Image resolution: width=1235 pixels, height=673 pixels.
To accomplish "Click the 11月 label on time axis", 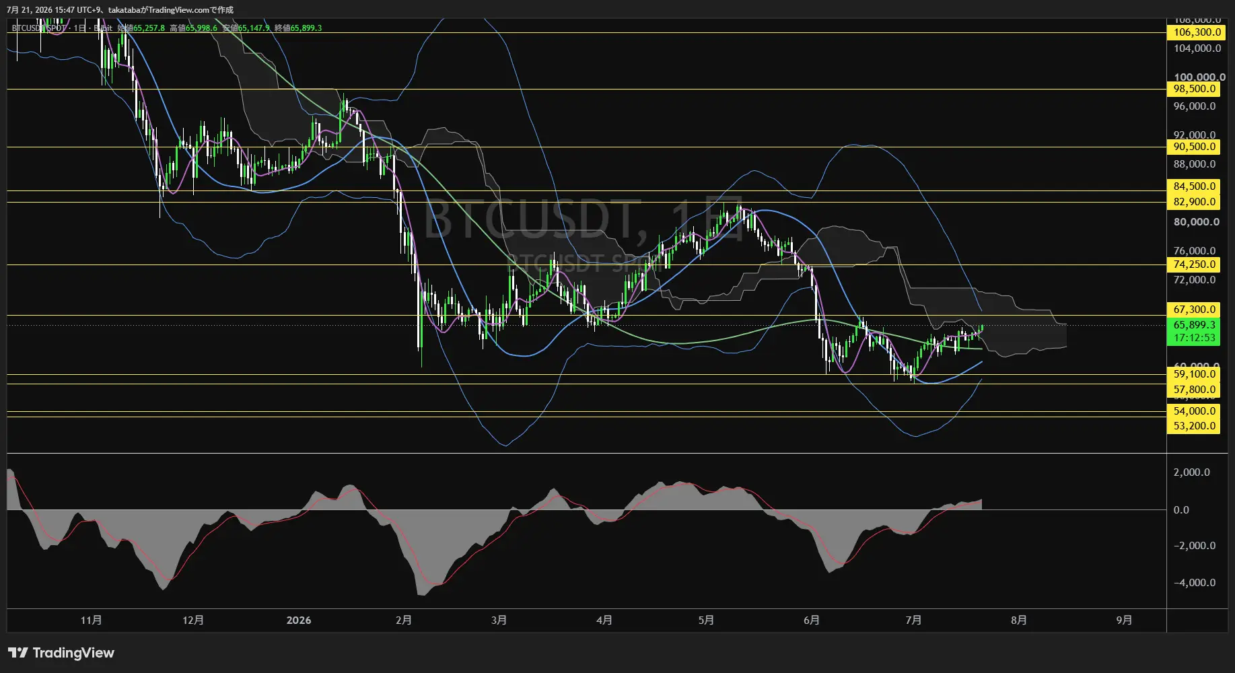I will click(x=91, y=621).
